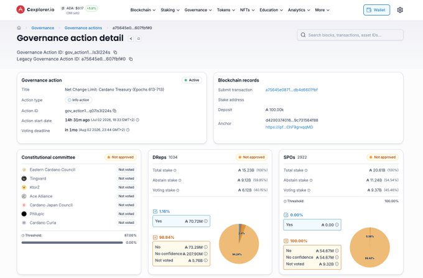This screenshot has height=278, width=423.
Task: Click info icon beside SPOs Abstain stake
Action: (x=311, y=180)
